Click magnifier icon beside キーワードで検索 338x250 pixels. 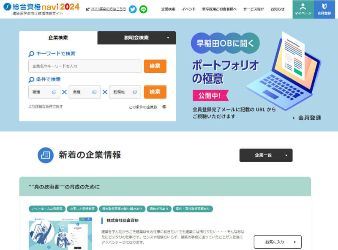pos(31,54)
